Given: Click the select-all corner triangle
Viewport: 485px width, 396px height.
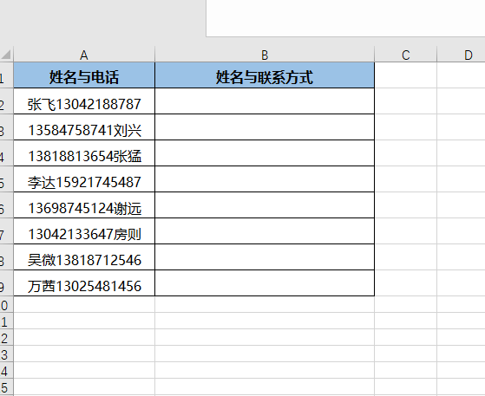Looking at the screenshot, I should click(6, 55).
